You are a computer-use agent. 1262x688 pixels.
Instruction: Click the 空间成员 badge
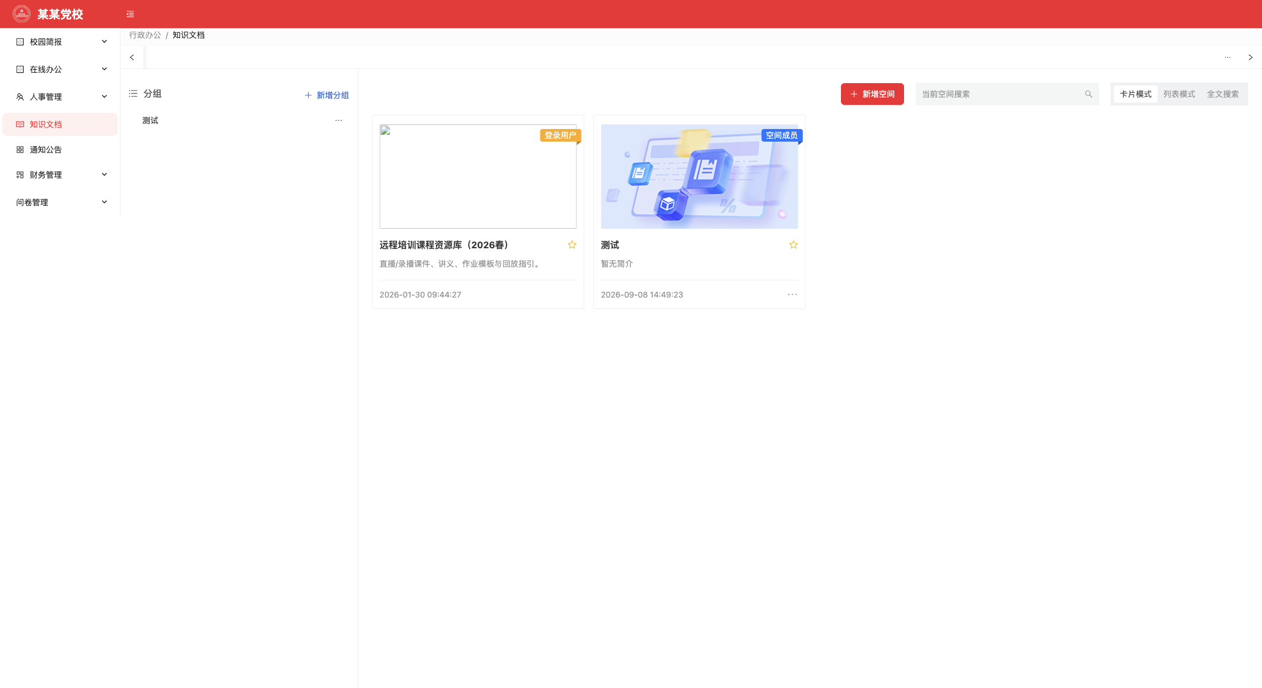coord(782,135)
